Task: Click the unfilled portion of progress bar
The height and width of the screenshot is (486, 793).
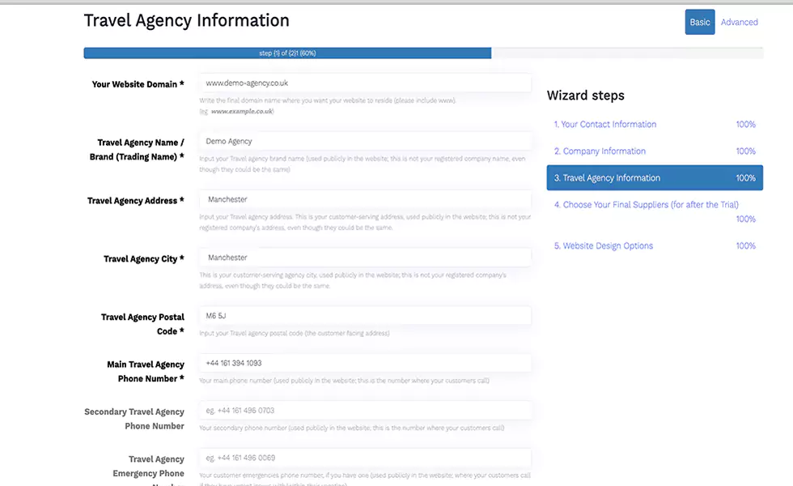Action: point(627,53)
